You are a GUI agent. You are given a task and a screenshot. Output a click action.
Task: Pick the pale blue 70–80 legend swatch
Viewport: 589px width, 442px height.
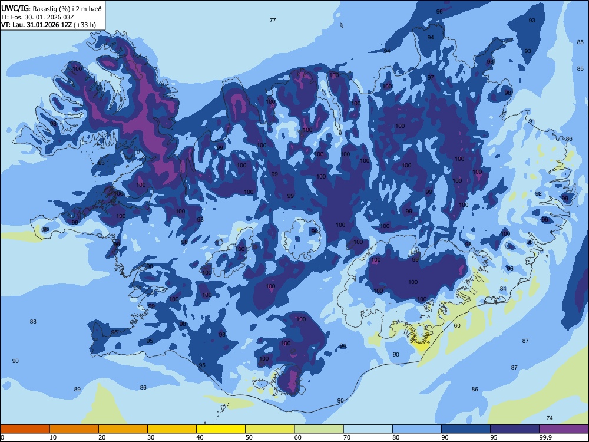(x=368, y=429)
